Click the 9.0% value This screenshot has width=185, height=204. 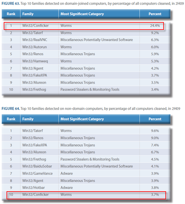pos(155,138)
